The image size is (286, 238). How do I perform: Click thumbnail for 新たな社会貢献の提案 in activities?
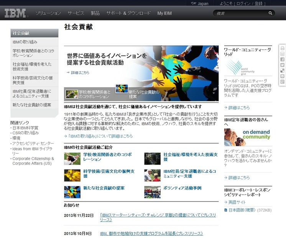(72, 192)
